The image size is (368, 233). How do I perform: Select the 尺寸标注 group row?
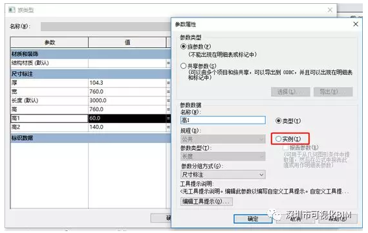(x=91, y=74)
